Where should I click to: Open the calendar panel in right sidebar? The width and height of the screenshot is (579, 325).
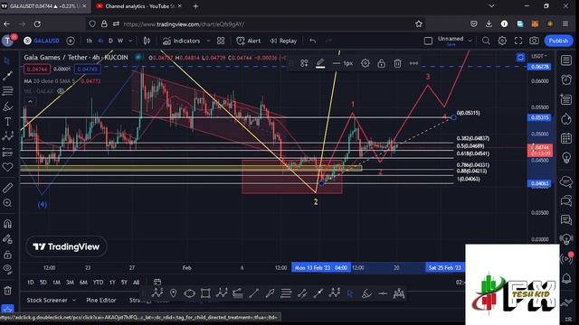point(566,138)
